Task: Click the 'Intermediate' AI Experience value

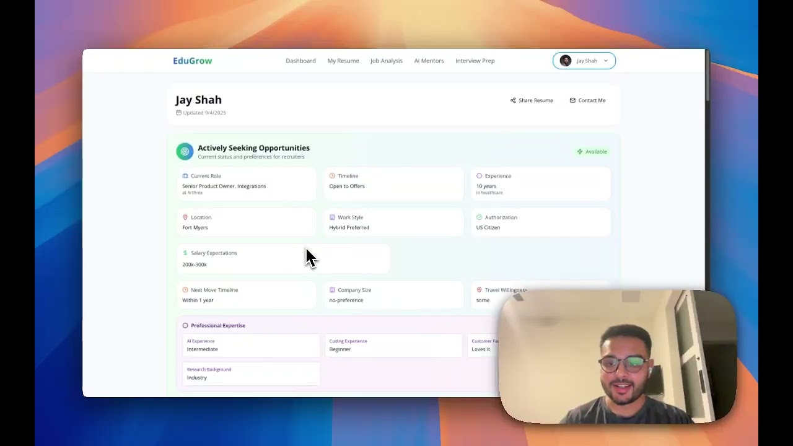Action: point(203,349)
